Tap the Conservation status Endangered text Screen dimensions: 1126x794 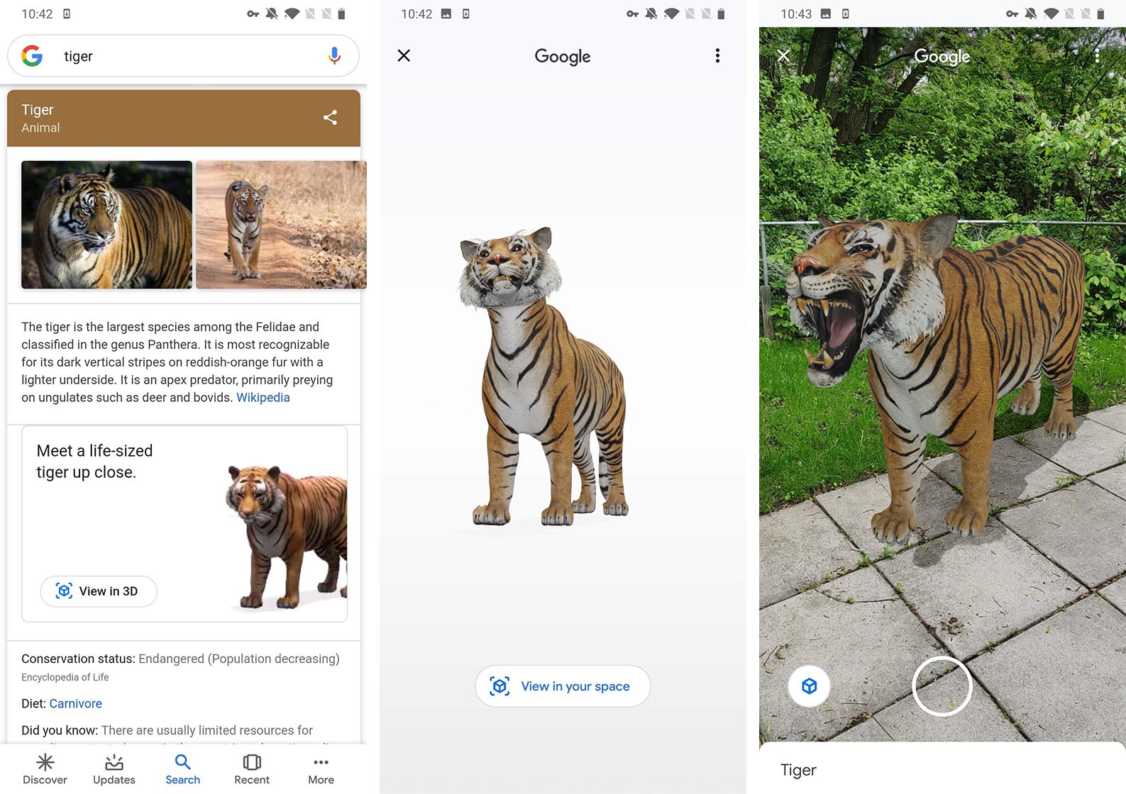click(180, 659)
